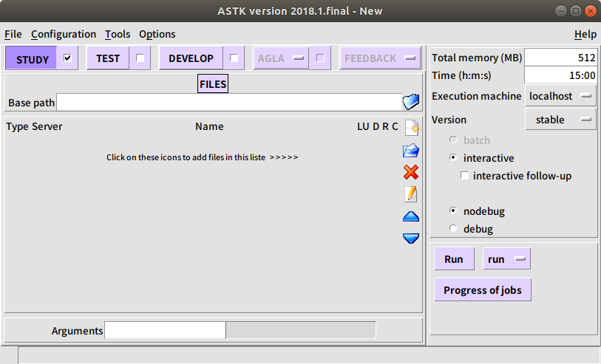Open the Options menu

point(157,34)
